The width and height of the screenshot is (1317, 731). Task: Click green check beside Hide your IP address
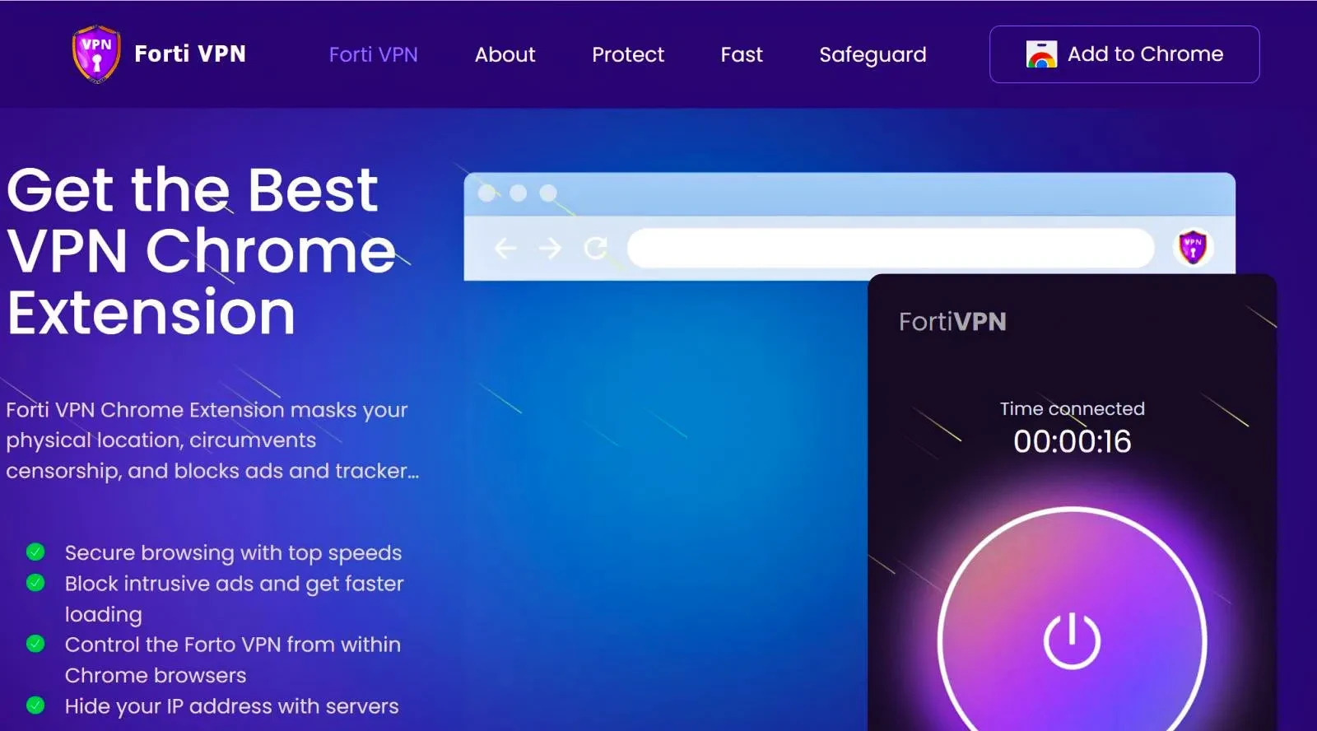click(x=35, y=705)
